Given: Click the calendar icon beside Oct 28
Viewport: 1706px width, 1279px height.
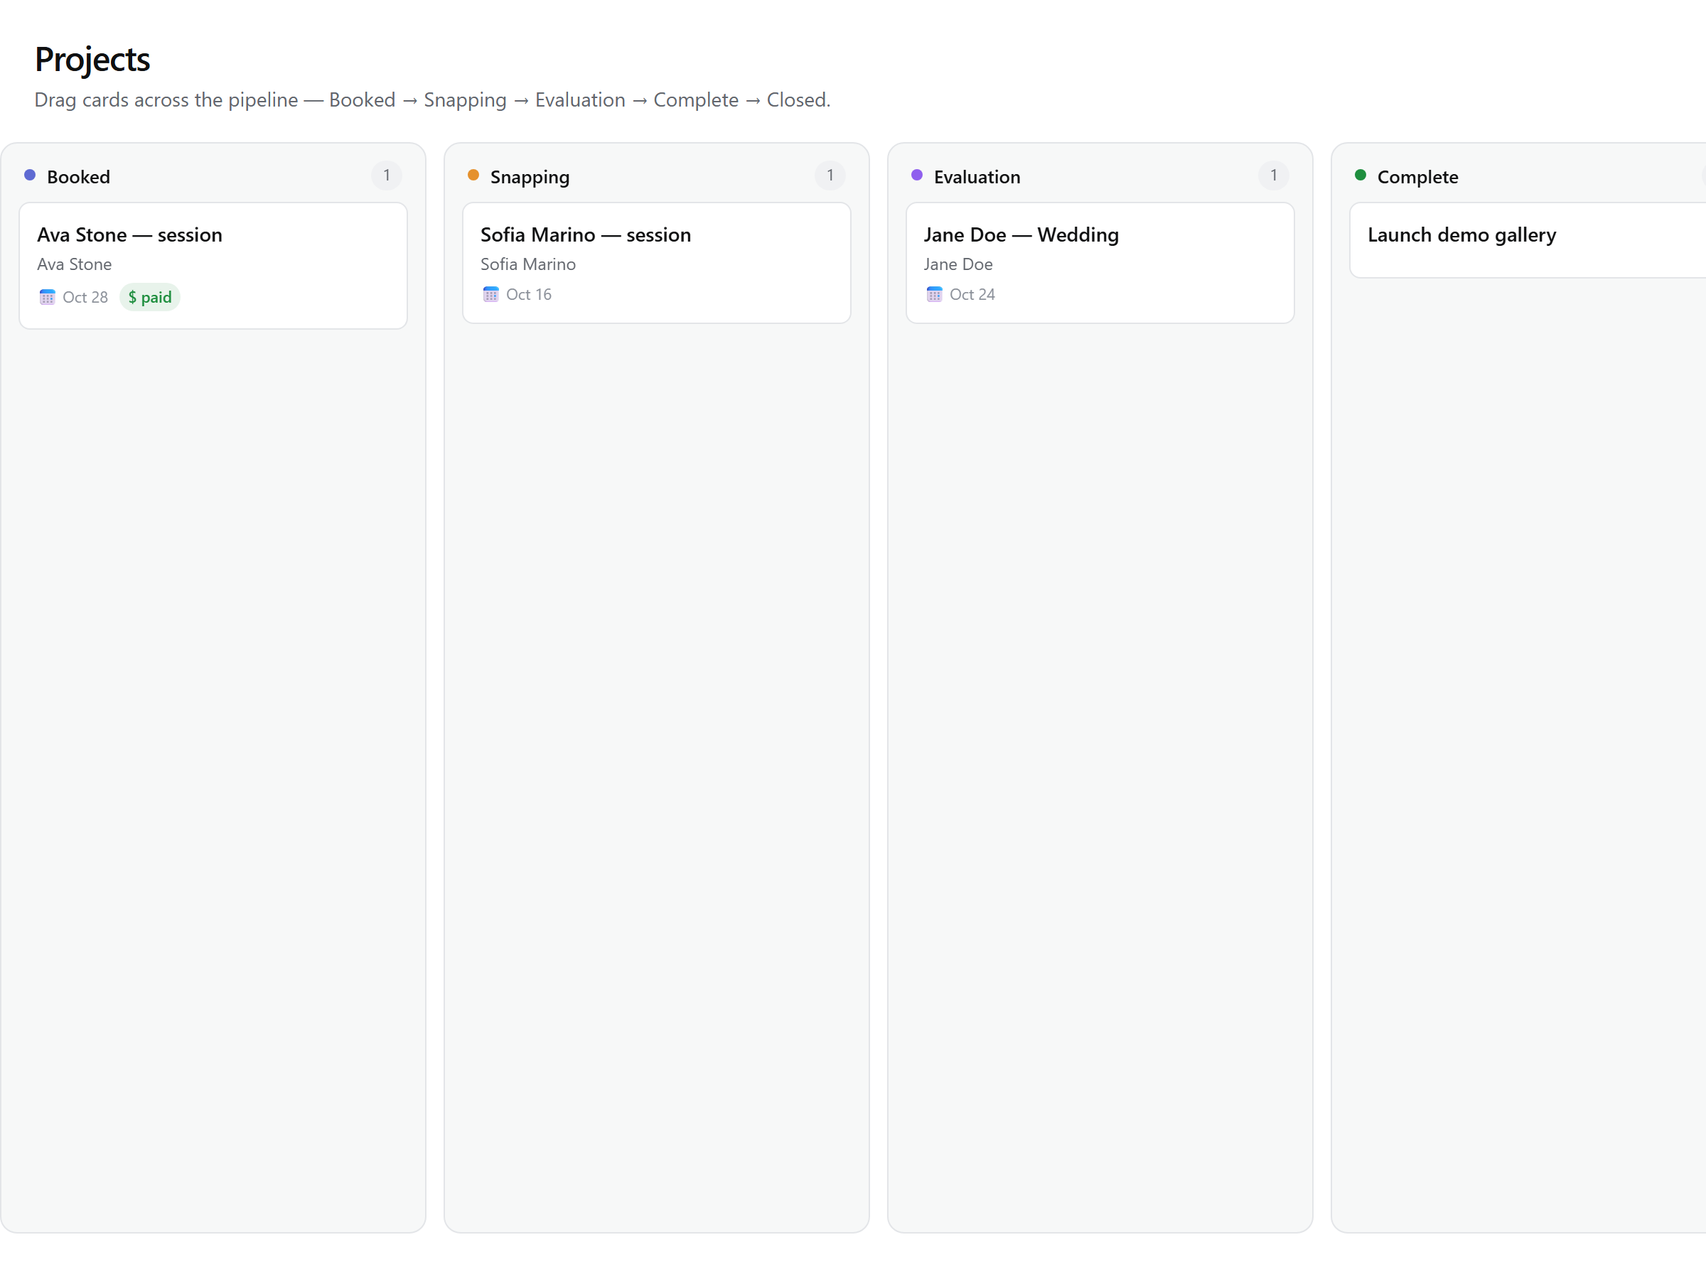Looking at the screenshot, I should (47, 298).
